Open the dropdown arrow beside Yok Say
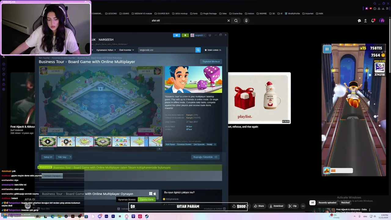 tap(70, 157)
